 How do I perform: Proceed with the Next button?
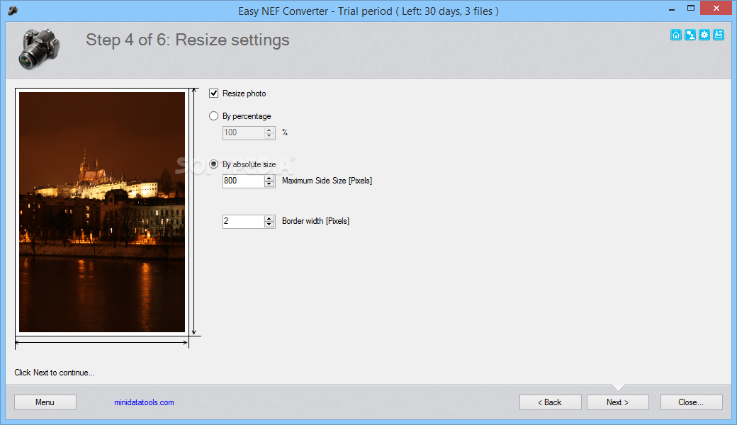[x=618, y=402]
